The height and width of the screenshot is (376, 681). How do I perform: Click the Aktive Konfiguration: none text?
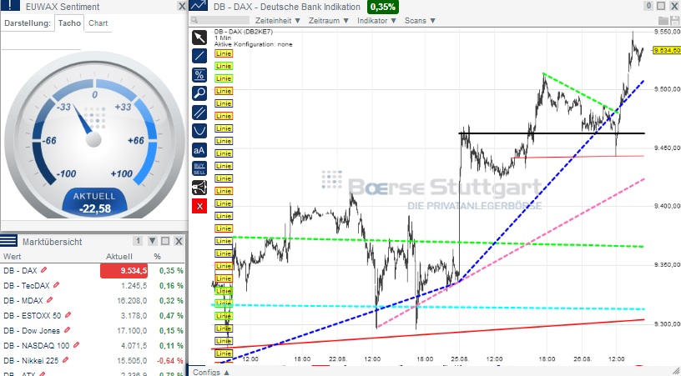pos(253,44)
